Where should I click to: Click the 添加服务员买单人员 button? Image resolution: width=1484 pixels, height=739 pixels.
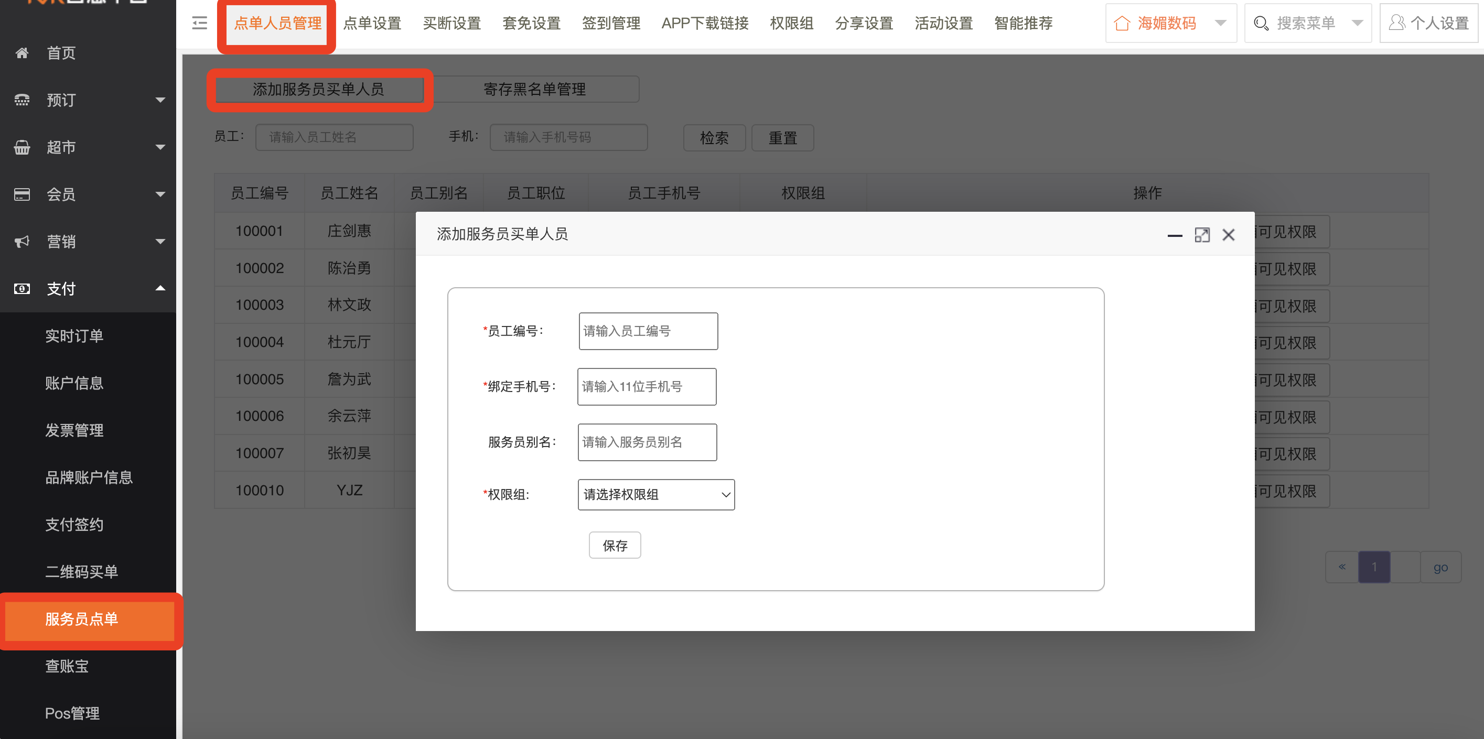point(319,89)
